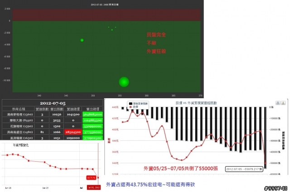Click the 440 price axis label

(115, 107)
